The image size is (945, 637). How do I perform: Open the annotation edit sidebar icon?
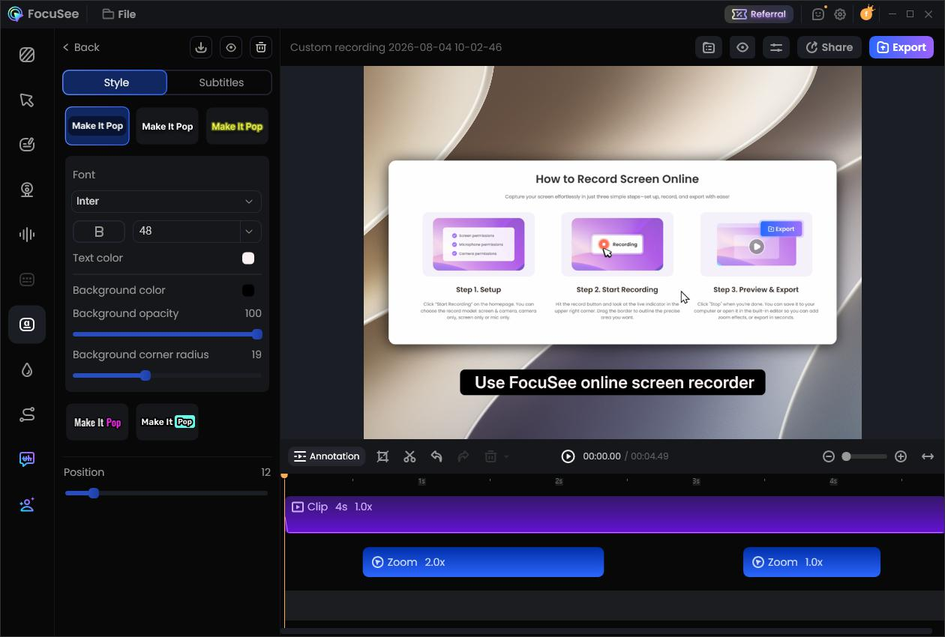point(27,145)
